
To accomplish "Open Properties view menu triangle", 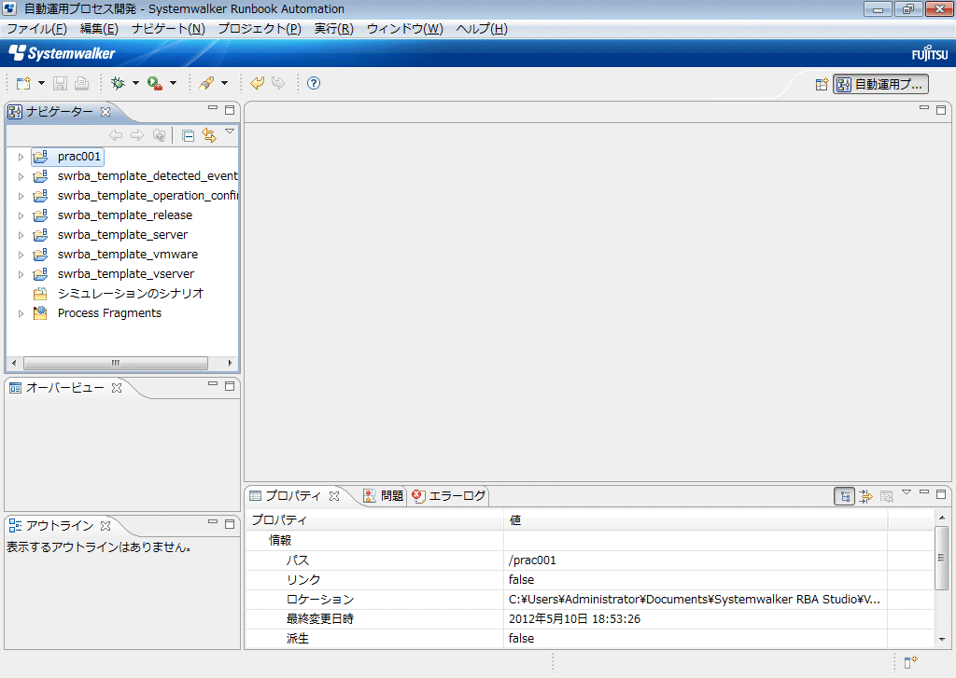I will tap(907, 492).
